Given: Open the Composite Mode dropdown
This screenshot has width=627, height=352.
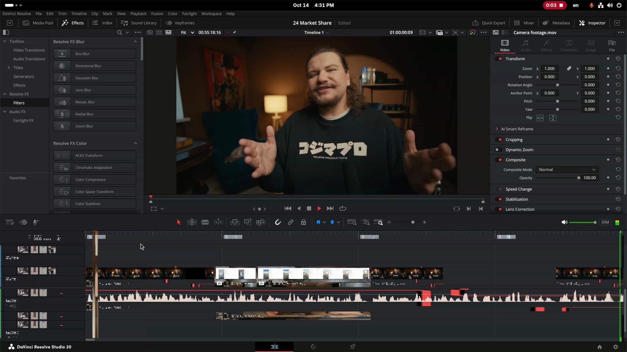Looking at the screenshot, I should pos(567,169).
